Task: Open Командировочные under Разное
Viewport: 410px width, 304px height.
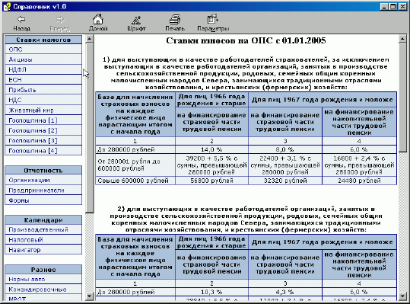Action: click(x=43, y=290)
